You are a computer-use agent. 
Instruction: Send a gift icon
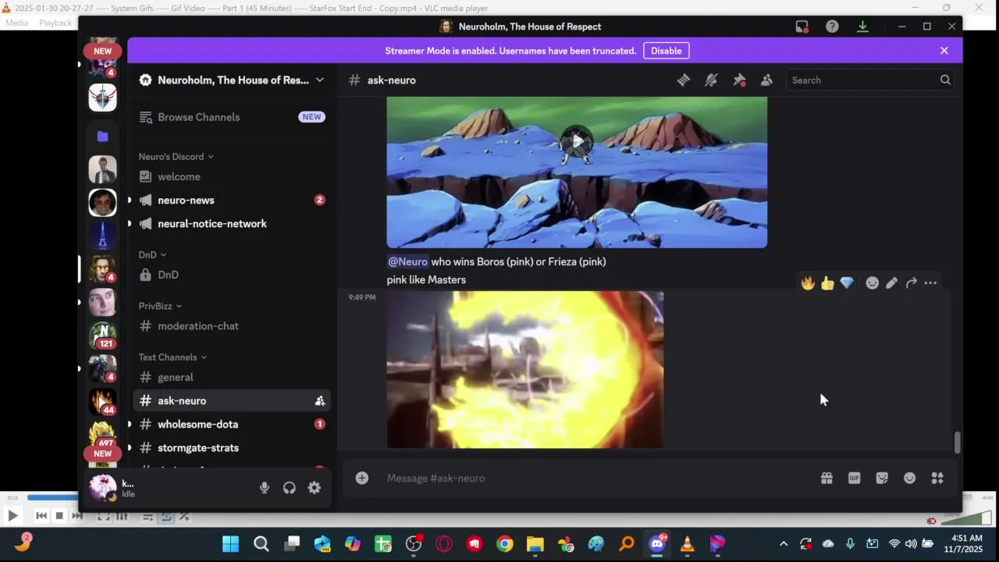click(x=827, y=478)
